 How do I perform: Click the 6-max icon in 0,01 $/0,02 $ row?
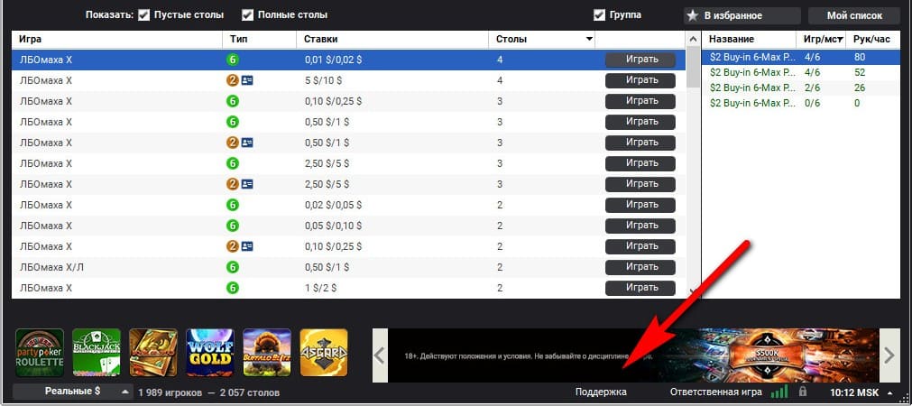pos(233,60)
